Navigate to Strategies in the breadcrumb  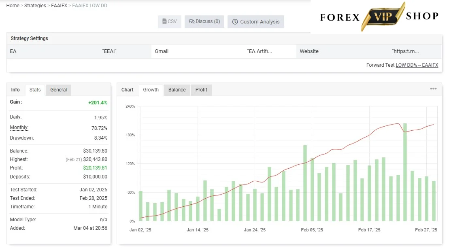pyautogui.click(x=35, y=5)
